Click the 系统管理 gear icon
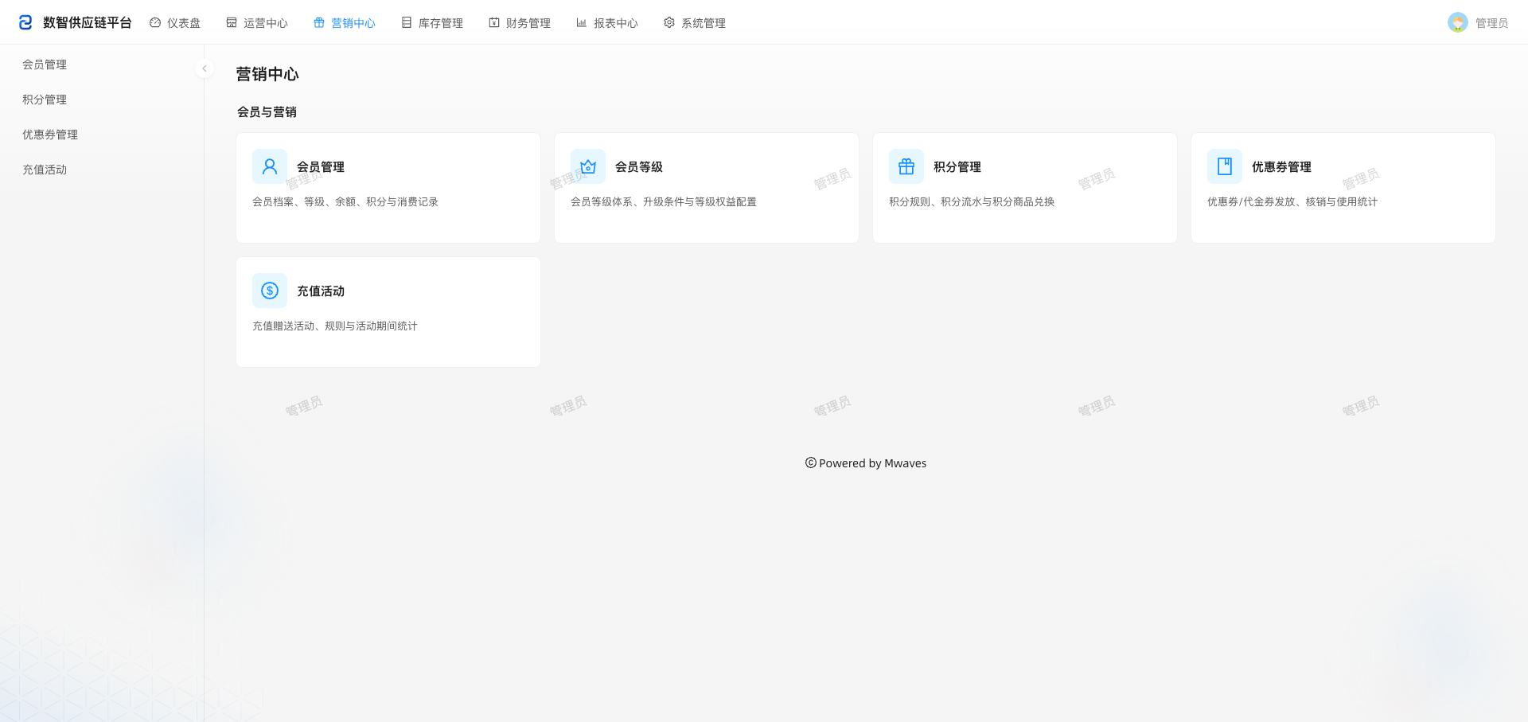The height and width of the screenshot is (722, 1528). point(669,22)
